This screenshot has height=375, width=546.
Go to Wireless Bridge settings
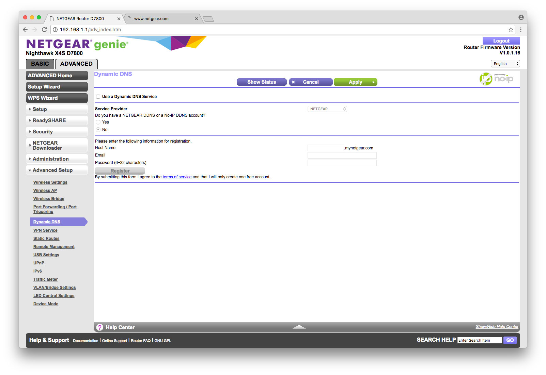pyautogui.click(x=49, y=199)
